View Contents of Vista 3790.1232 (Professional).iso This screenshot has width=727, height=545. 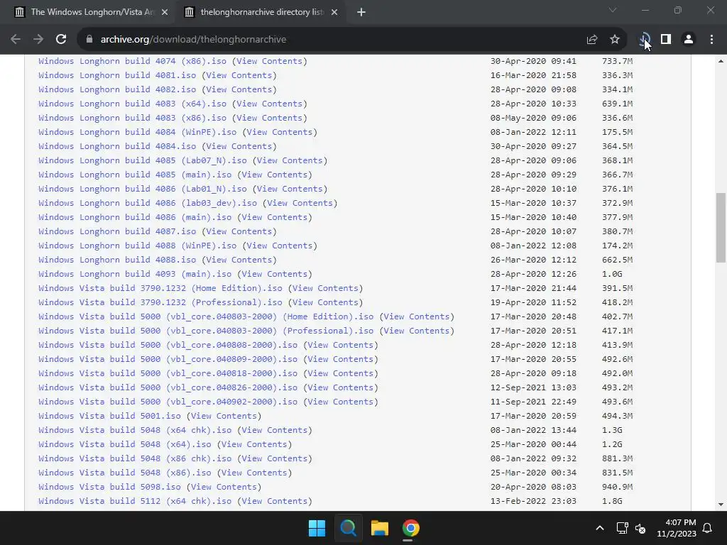[325, 302]
